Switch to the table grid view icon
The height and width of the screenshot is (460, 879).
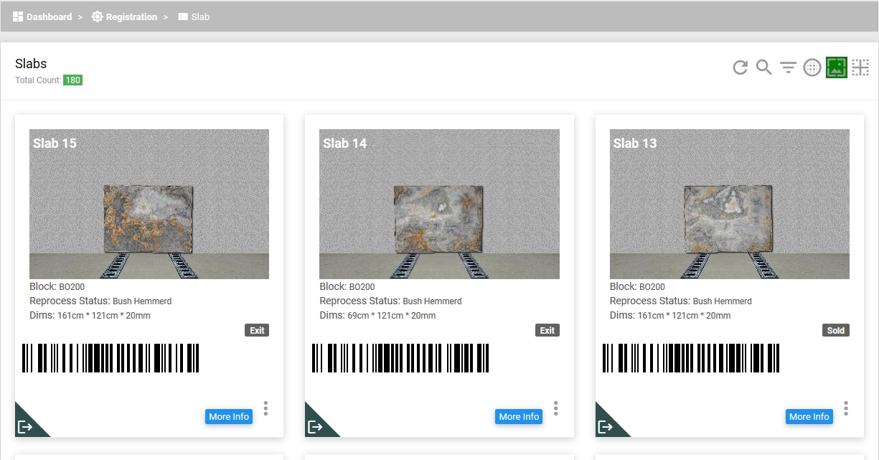pos(860,67)
